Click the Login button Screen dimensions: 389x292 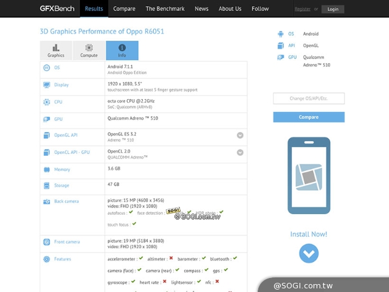click(x=332, y=9)
